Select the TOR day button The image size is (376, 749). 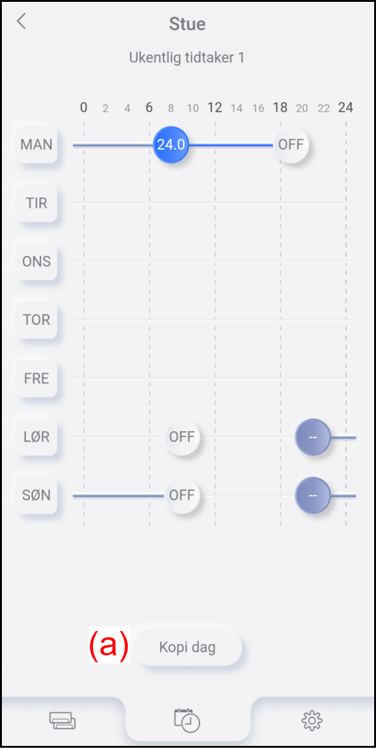[37, 320]
